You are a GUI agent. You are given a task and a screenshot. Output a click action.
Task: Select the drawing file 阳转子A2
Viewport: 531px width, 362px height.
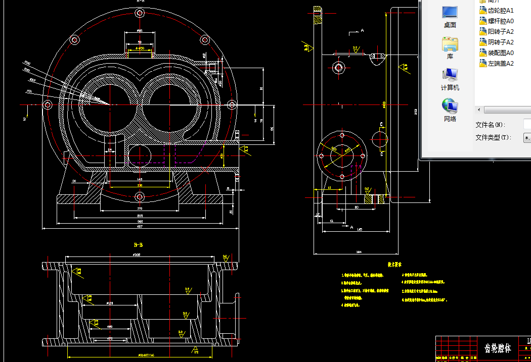coord(497,31)
